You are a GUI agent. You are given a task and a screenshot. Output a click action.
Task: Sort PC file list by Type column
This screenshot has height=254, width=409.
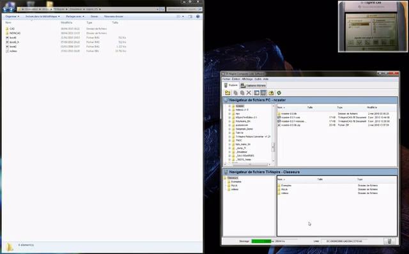click(x=339, y=108)
